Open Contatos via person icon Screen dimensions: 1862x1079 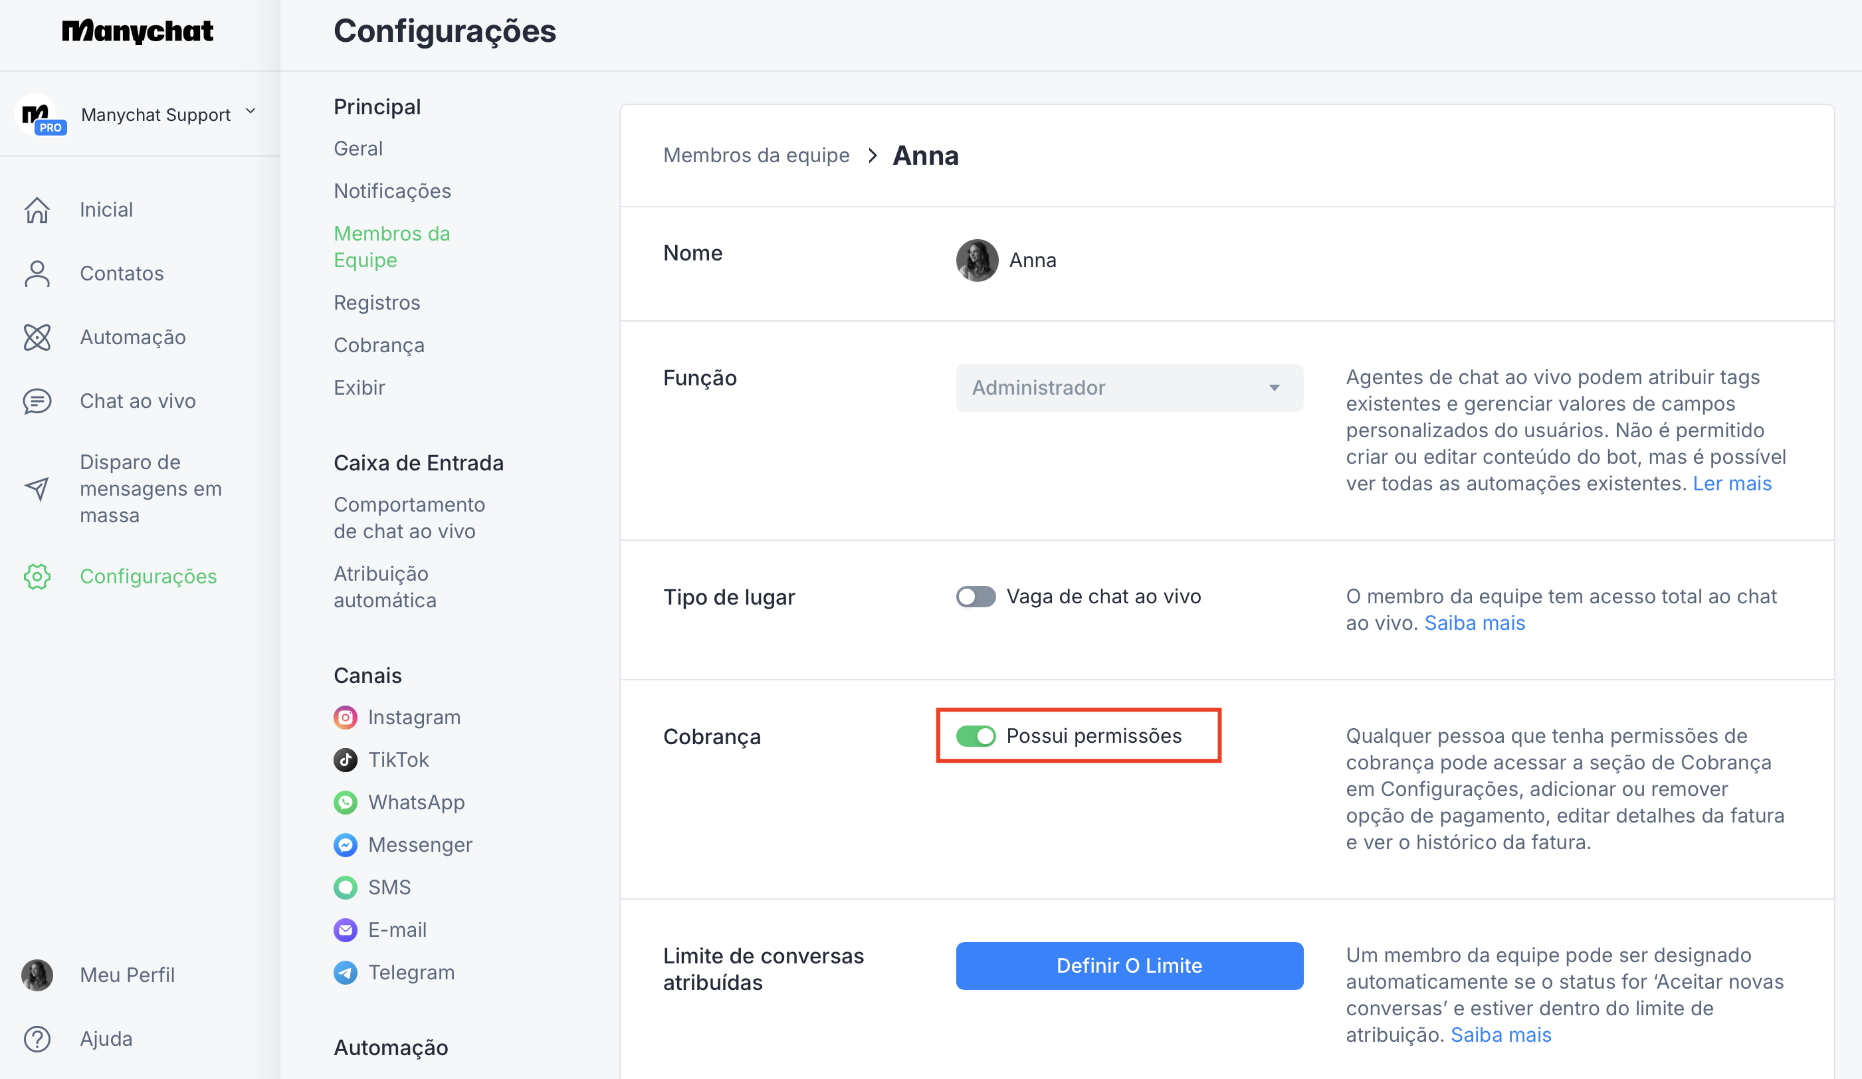(x=37, y=274)
